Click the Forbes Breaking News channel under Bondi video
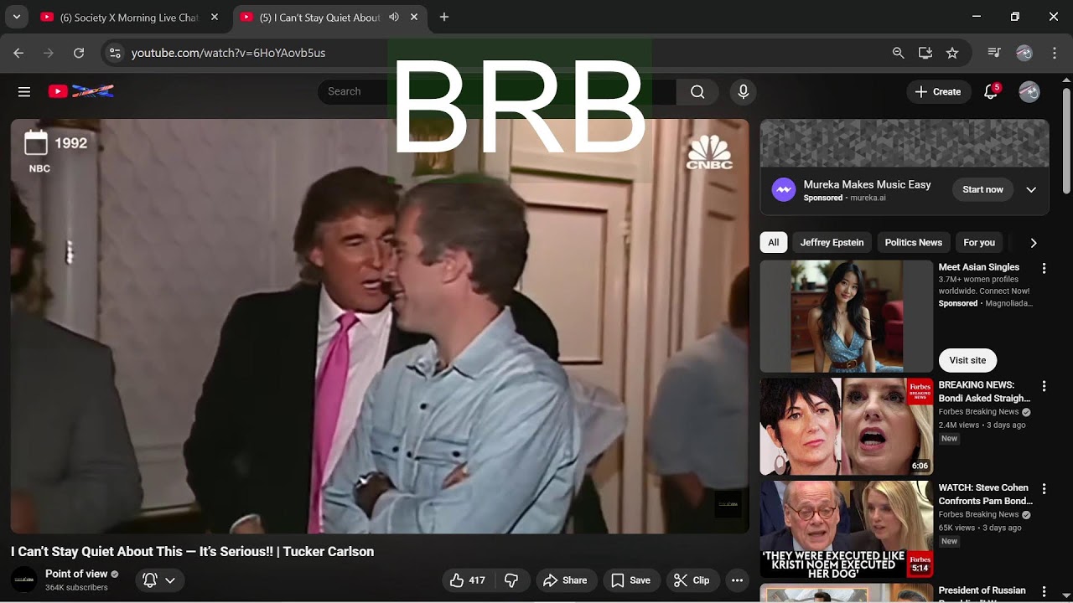1073x603 pixels. coord(978,412)
